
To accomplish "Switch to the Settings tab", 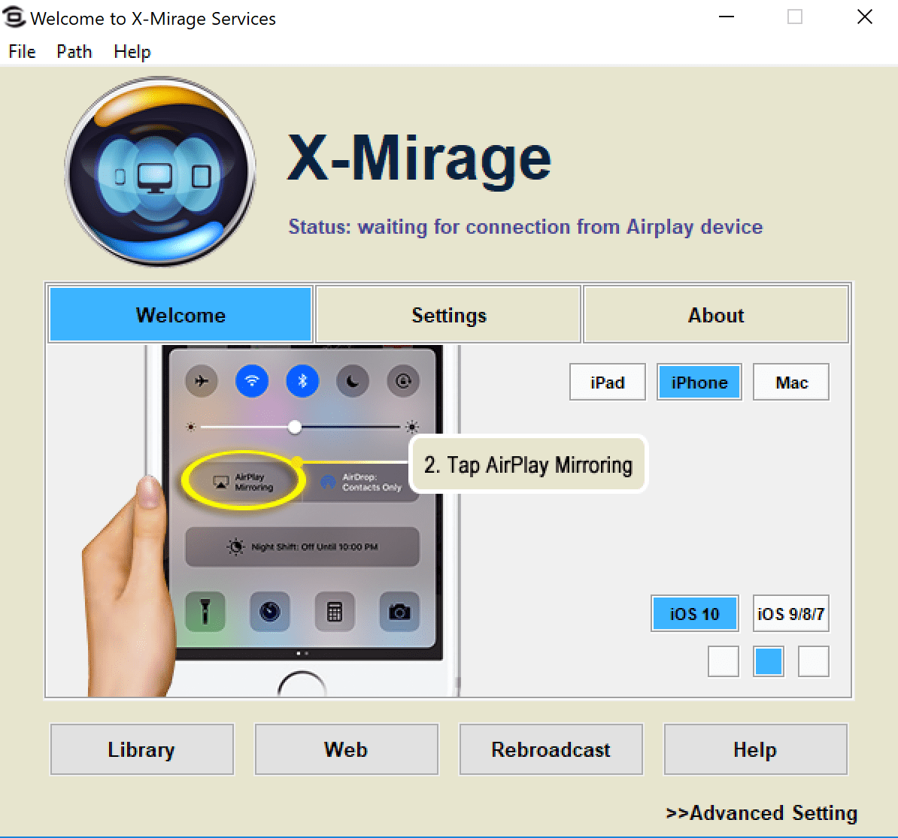I will click(448, 315).
